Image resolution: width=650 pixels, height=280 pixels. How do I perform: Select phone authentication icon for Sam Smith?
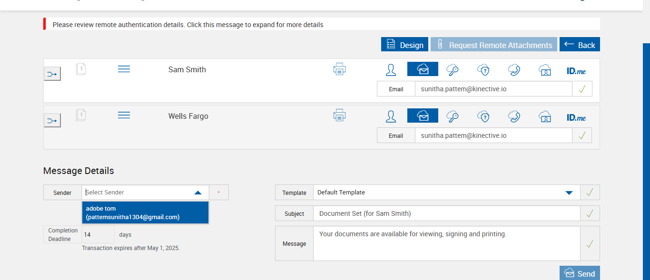(x=514, y=70)
